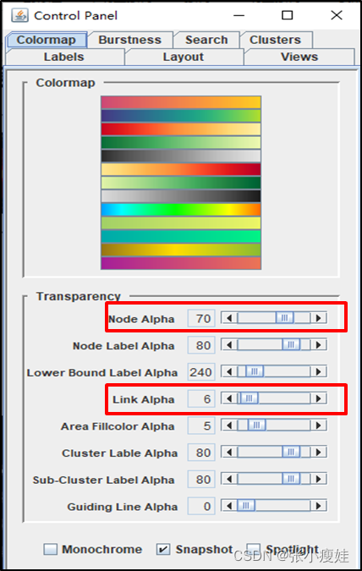Click the Node Alpha slider thumb
362x571 pixels.
click(x=285, y=318)
